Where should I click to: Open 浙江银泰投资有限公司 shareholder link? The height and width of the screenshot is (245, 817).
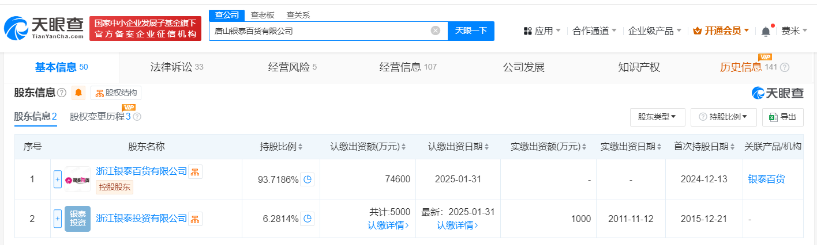pyautogui.click(x=141, y=219)
